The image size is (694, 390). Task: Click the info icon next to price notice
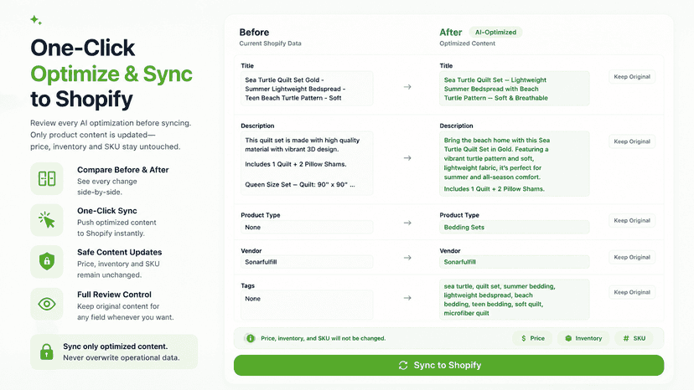tap(251, 338)
